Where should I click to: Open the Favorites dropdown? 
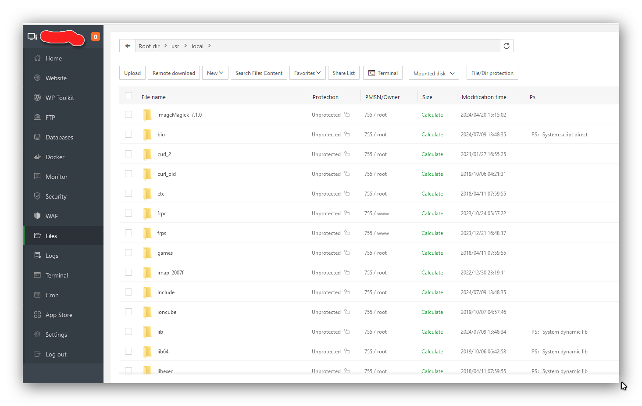(x=307, y=73)
